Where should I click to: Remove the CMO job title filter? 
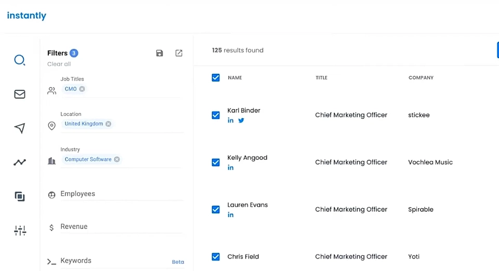82,89
